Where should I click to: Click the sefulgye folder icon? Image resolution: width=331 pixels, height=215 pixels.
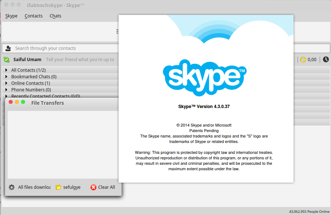(x=58, y=187)
